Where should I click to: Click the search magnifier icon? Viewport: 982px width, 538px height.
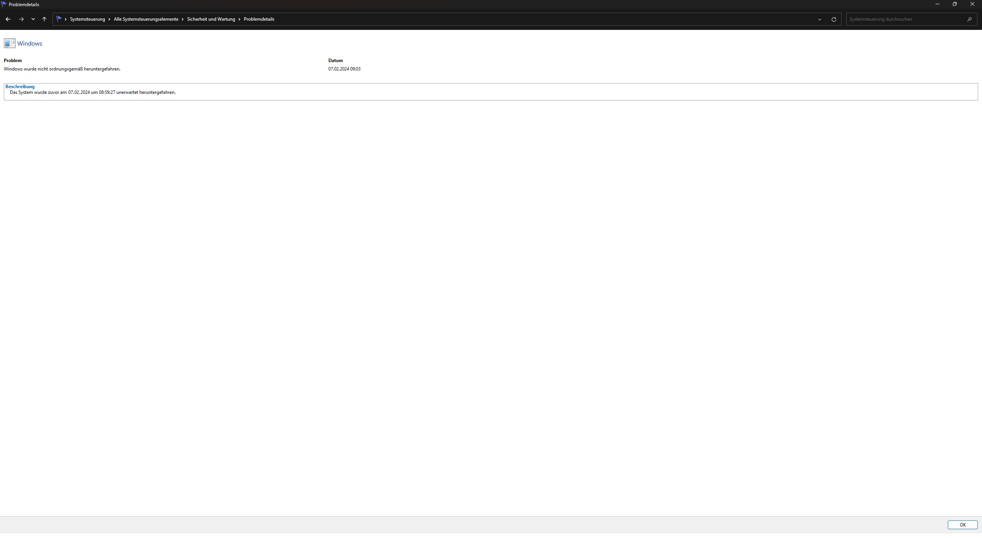tap(969, 19)
